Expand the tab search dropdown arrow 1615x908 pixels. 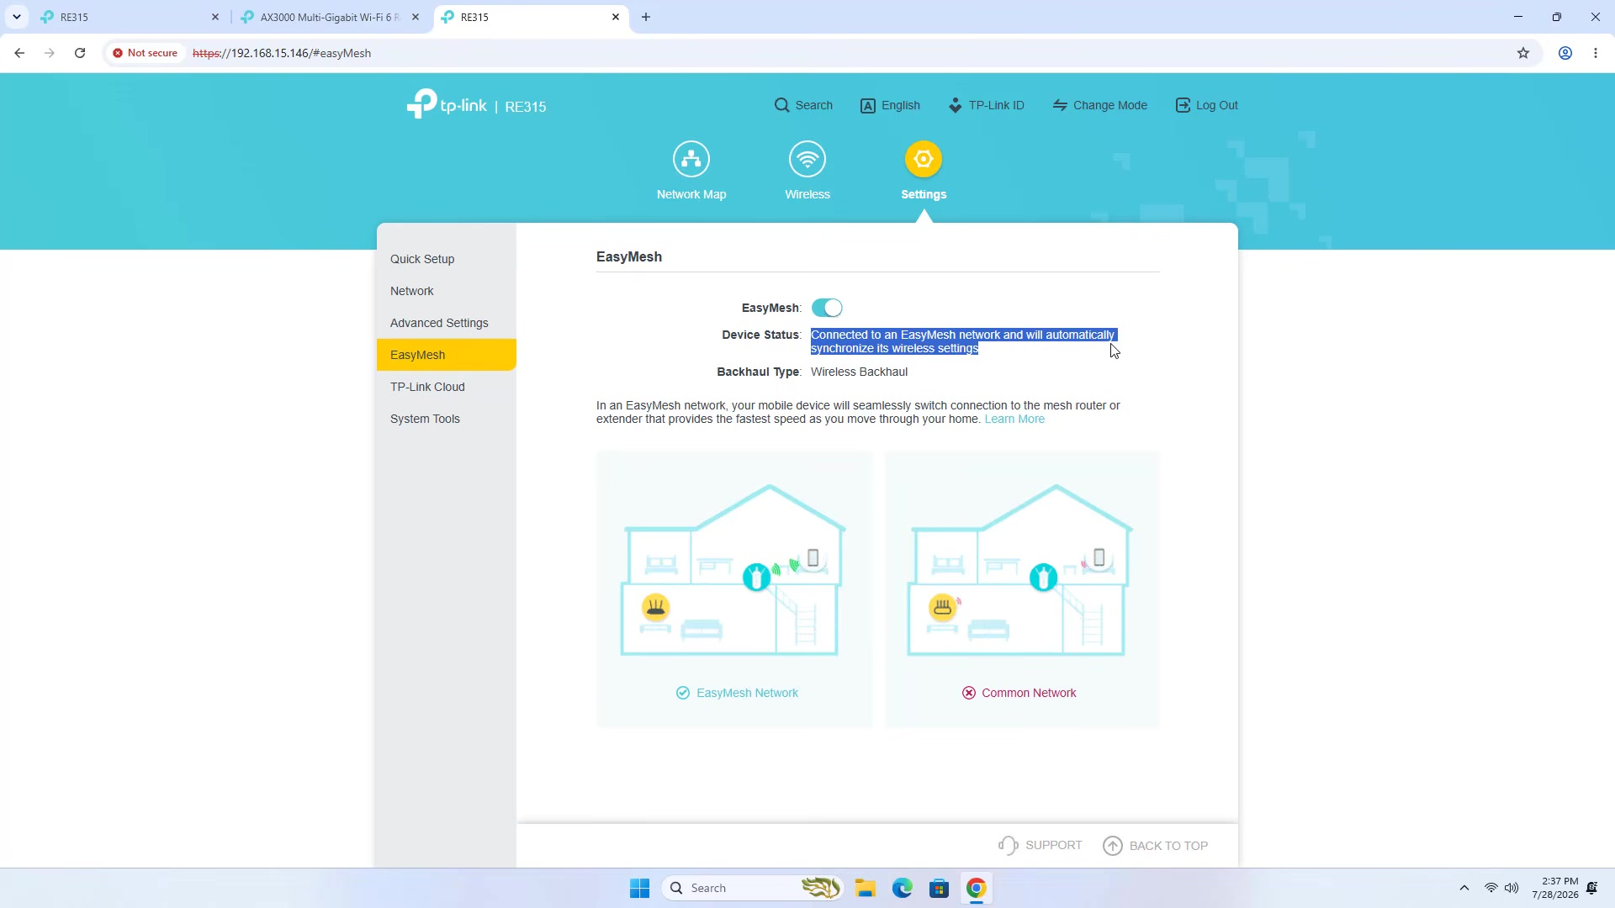click(x=16, y=17)
